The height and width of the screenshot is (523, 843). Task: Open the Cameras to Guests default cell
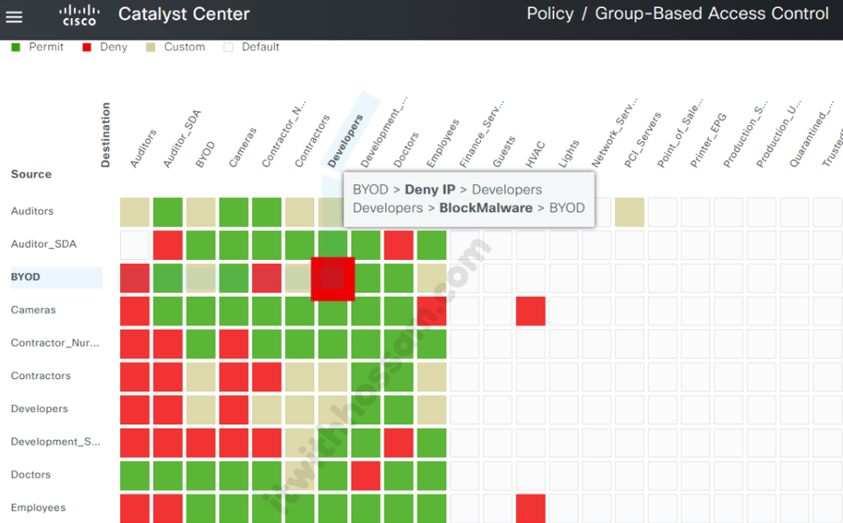click(498, 311)
